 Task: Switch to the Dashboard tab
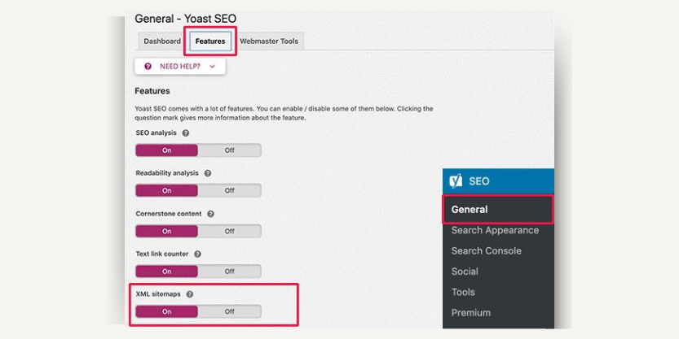162,41
